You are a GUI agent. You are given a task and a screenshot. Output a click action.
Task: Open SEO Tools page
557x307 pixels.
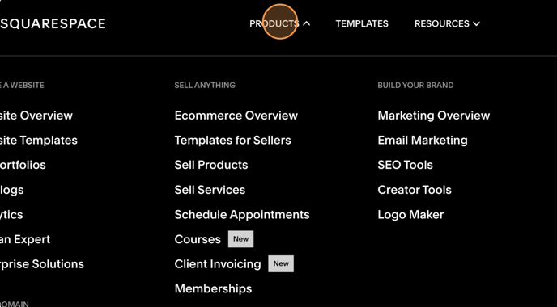pyautogui.click(x=405, y=165)
